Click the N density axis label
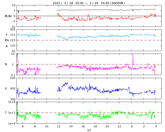This screenshot has width=165, height=132. click(6, 64)
